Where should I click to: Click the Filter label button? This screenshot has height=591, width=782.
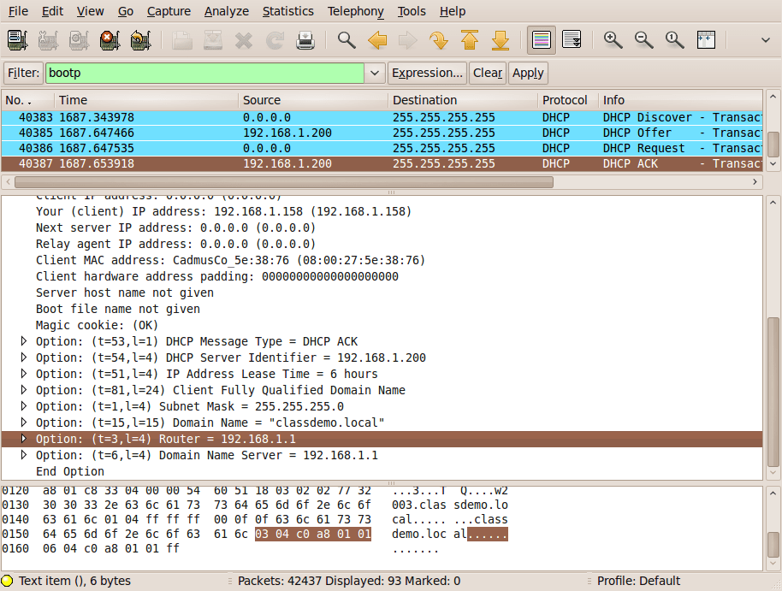[x=23, y=73]
